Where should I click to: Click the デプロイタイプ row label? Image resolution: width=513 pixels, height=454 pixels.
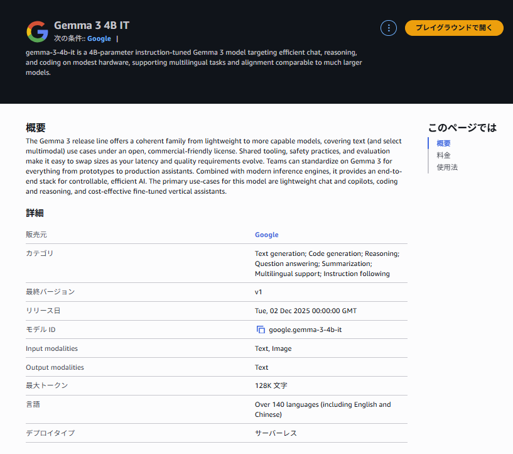click(50, 433)
